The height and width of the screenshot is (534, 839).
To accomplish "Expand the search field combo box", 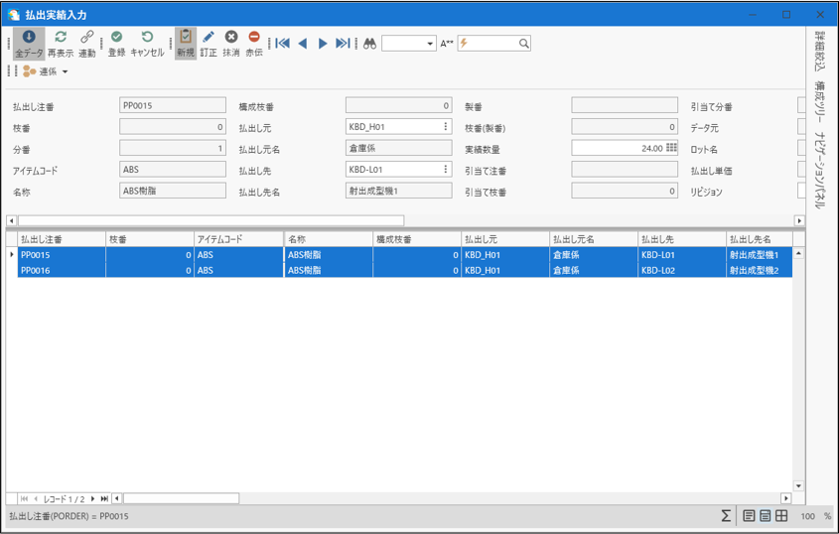I will click(x=430, y=44).
